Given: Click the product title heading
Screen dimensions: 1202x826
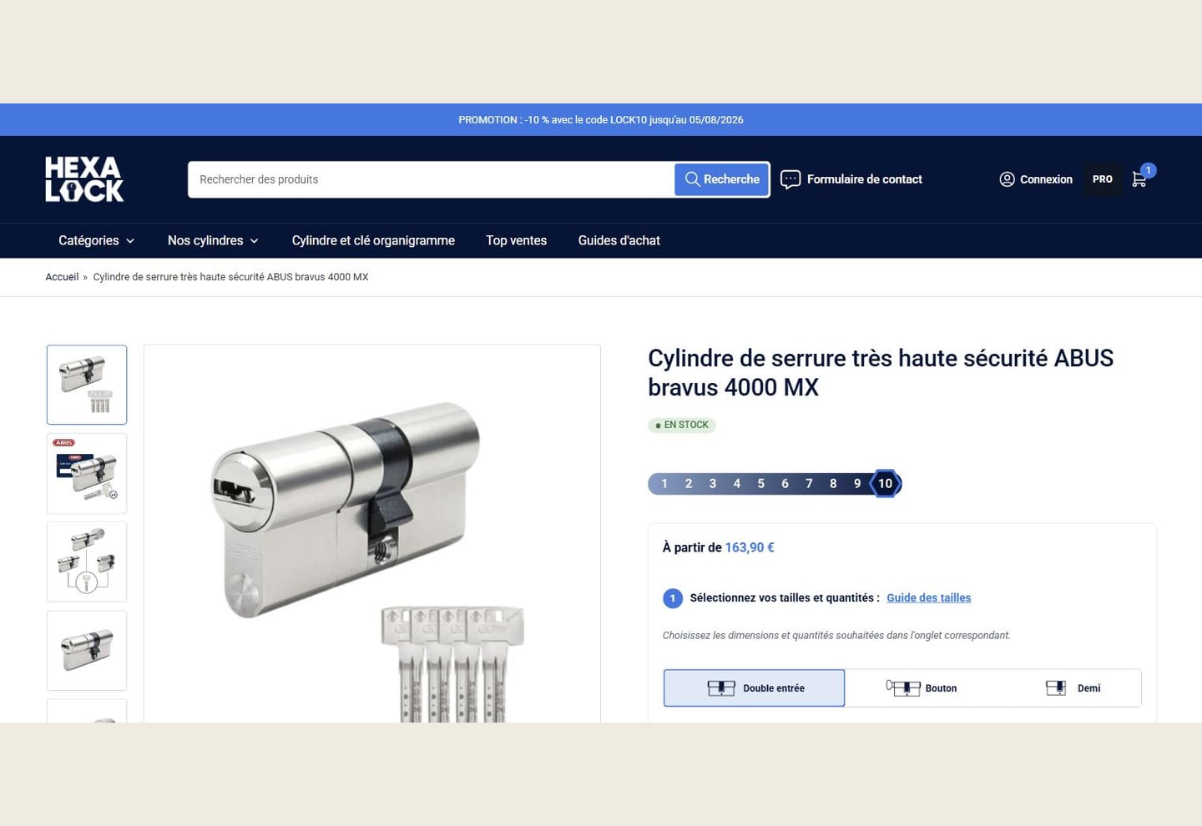Looking at the screenshot, I should click(x=881, y=372).
